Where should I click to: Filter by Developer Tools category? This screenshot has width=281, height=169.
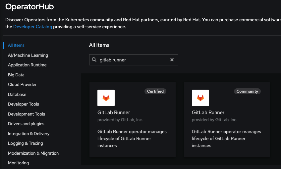tap(24, 104)
